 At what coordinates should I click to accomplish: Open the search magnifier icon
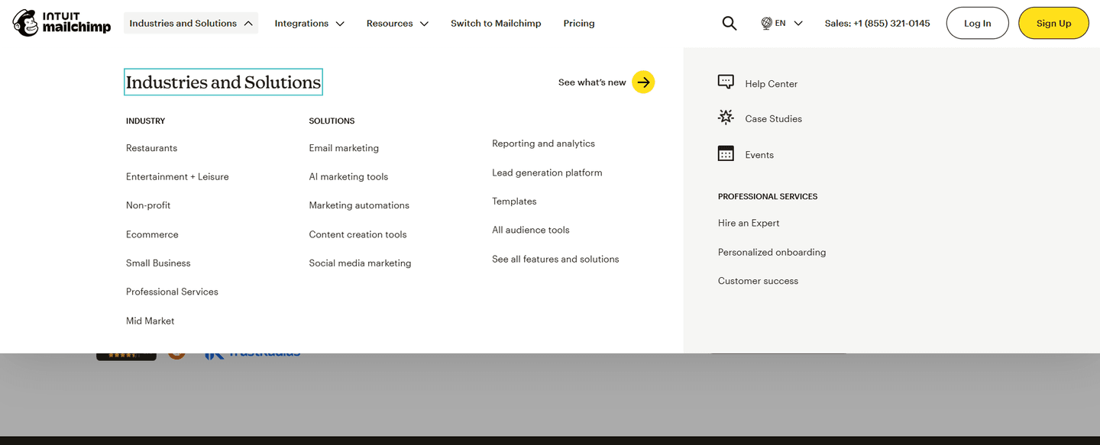point(730,24)
